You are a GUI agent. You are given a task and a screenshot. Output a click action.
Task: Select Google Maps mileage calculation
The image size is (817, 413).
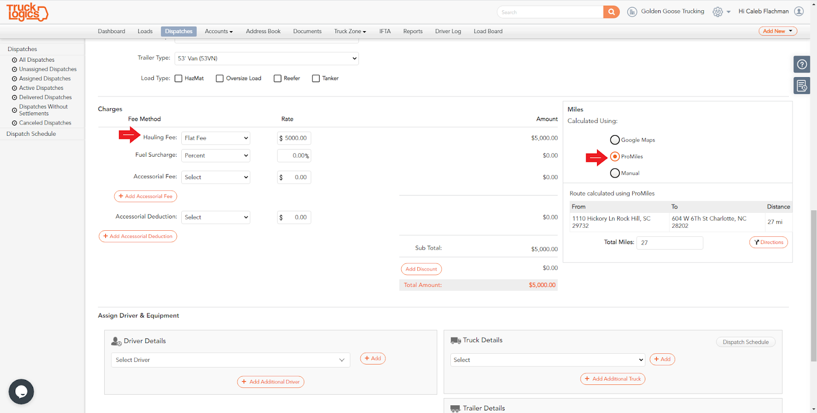tap(615, 140)
